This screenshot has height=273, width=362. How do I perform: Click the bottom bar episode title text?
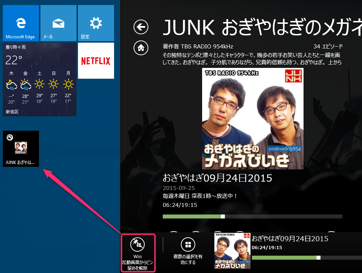coord(290,239)
